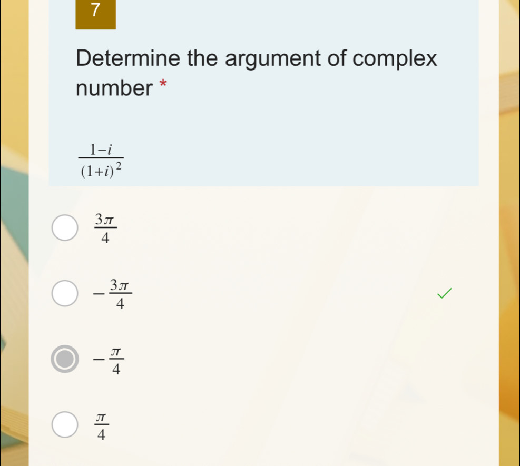The image size is (520, 466).
Task: Click the complex number formula image
Action: click(x=101, y=161)
